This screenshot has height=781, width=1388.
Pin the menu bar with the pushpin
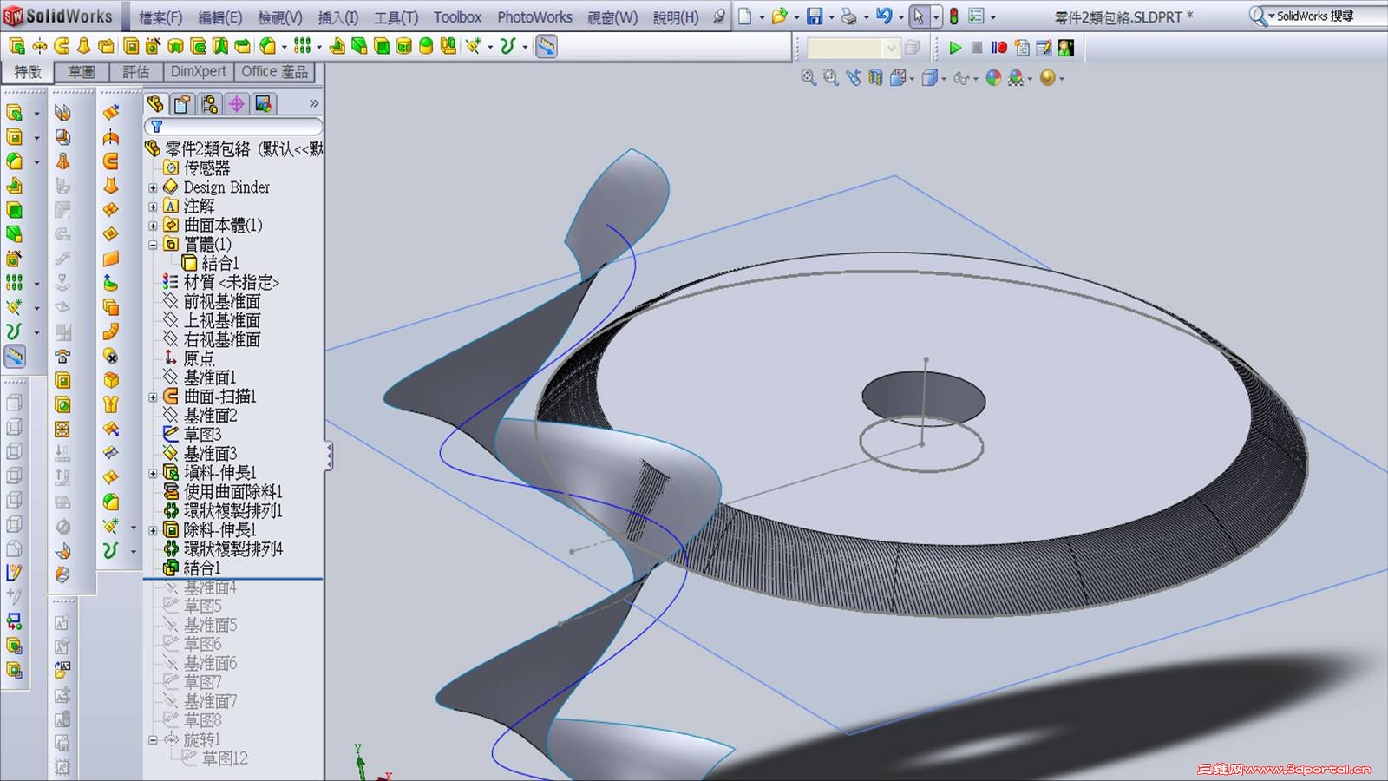click(719, 16)
